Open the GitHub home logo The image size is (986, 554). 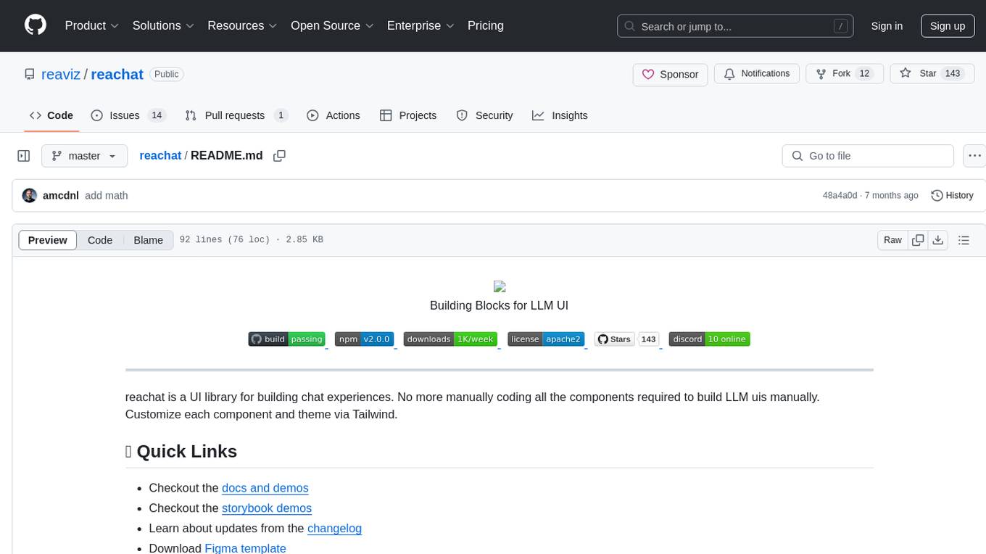pyautogui.click(x=36, y=25)
